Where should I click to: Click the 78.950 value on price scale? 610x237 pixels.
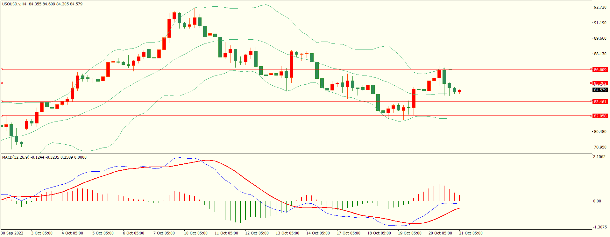pos(600,147)
